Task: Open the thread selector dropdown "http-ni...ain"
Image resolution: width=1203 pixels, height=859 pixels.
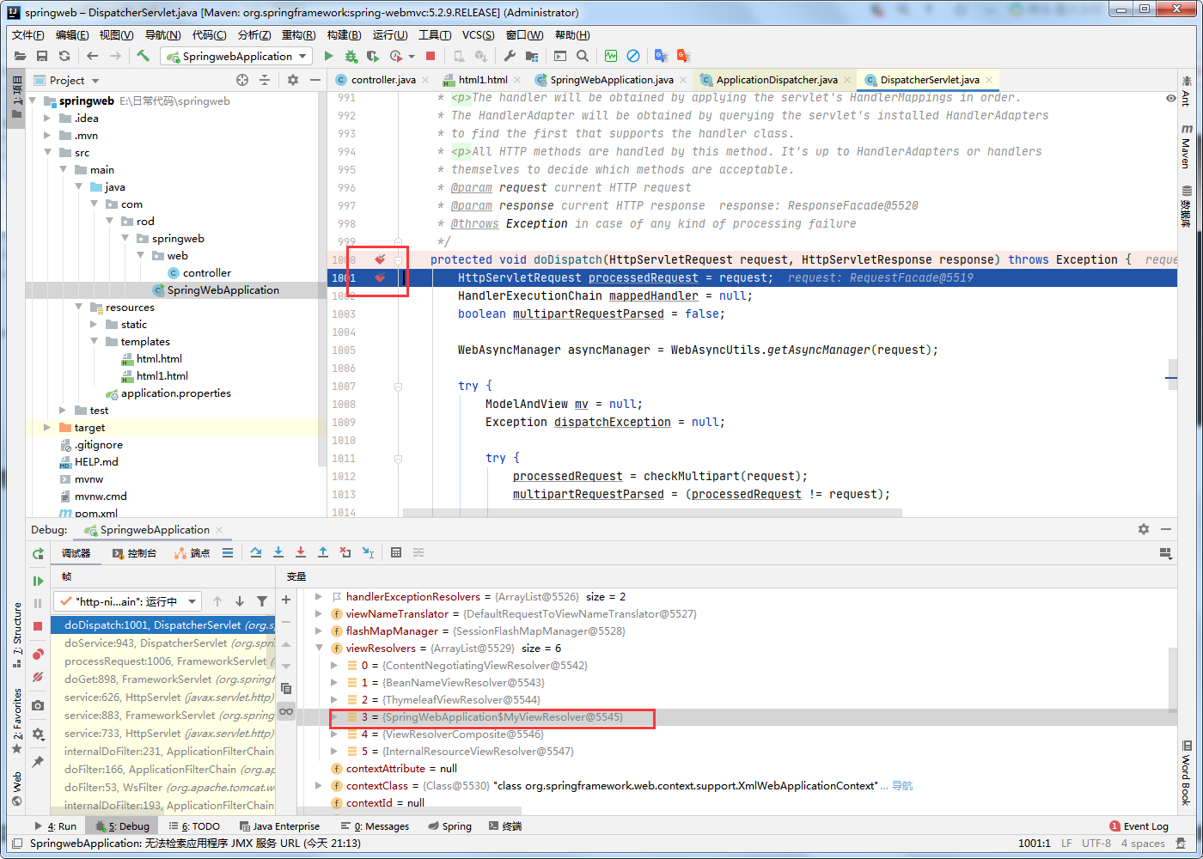Action: [127, 601]
